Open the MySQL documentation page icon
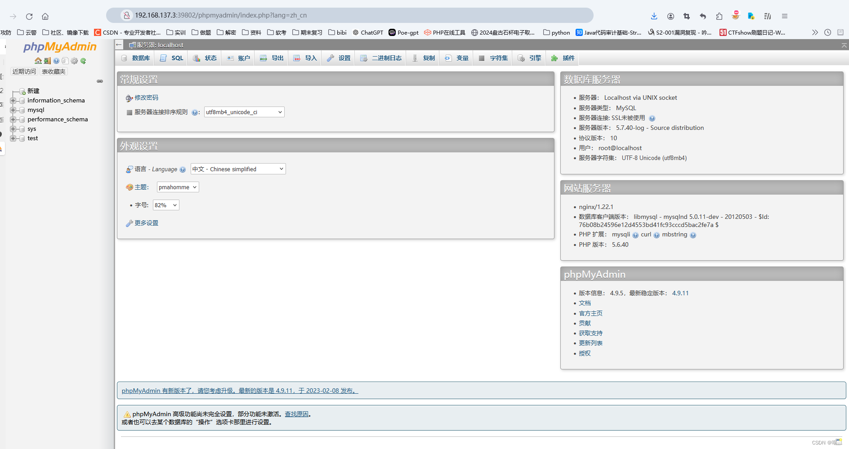The image size is (849, 449). pyautogui.click(x=65, y=61)
